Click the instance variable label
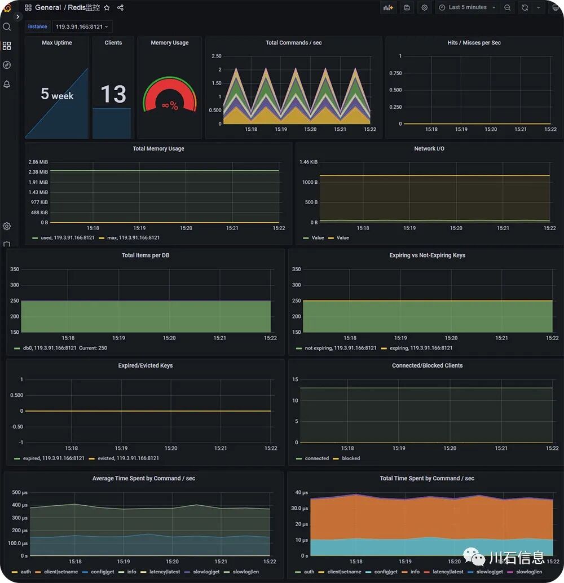 (x=38, y=26)
